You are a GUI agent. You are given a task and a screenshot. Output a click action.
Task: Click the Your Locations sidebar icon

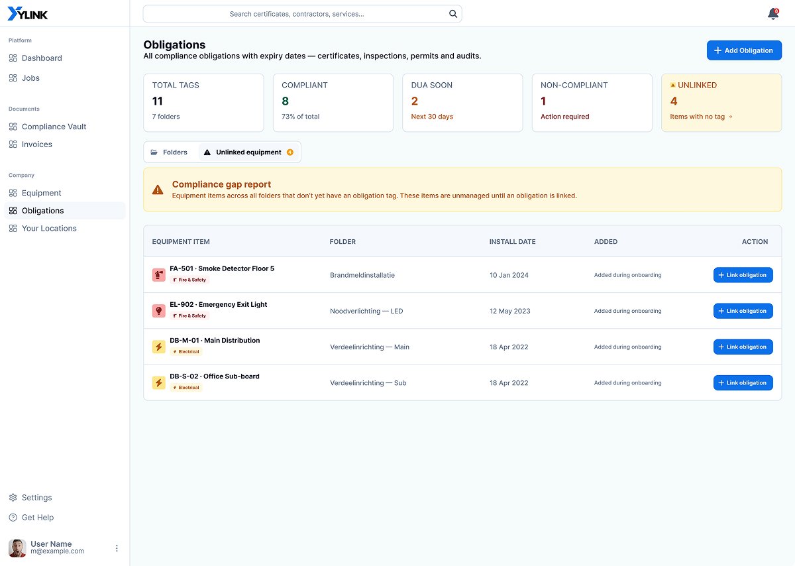(13, 229)
